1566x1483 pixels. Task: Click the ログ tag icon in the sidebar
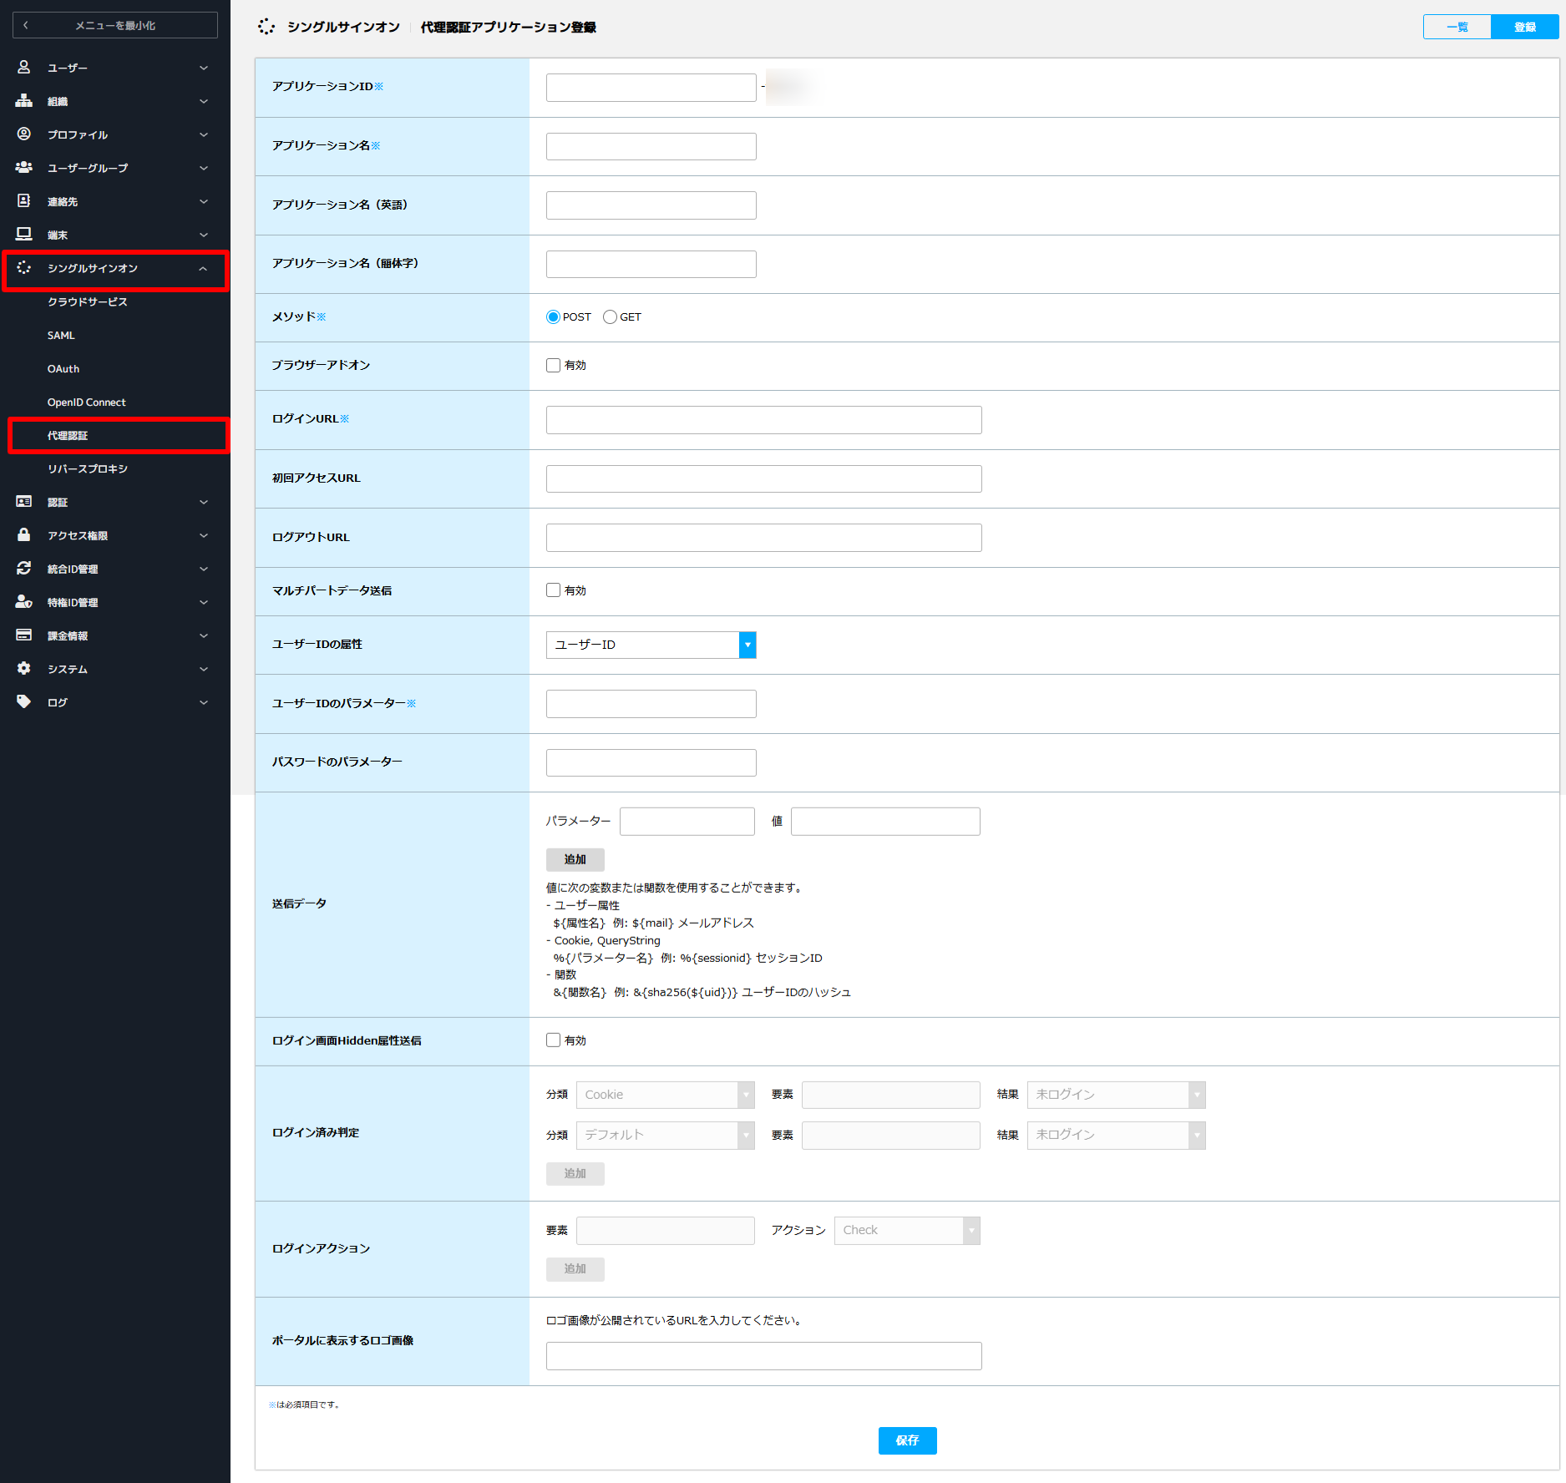click(x=24, y=701)
